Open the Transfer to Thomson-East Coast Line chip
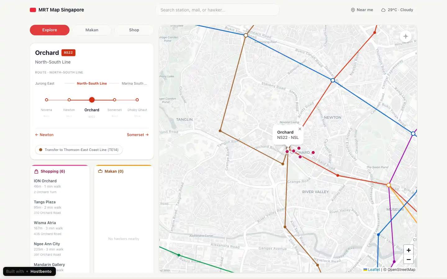 tap(79, 150)
